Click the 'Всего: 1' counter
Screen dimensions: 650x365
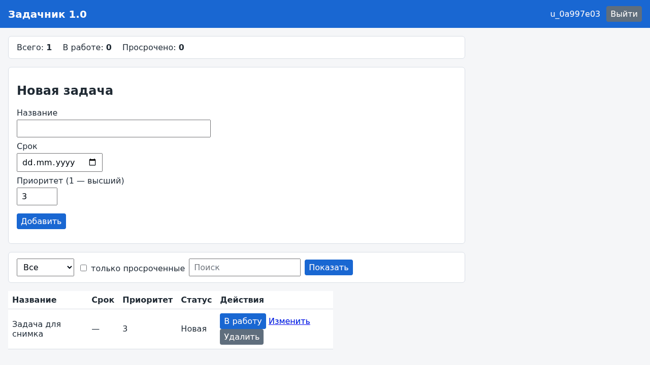[34, 48]
